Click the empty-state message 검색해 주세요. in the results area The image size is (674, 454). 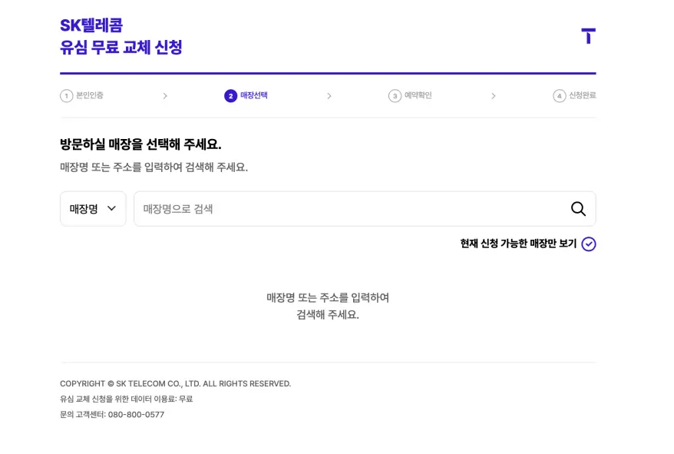coord(328,314)
